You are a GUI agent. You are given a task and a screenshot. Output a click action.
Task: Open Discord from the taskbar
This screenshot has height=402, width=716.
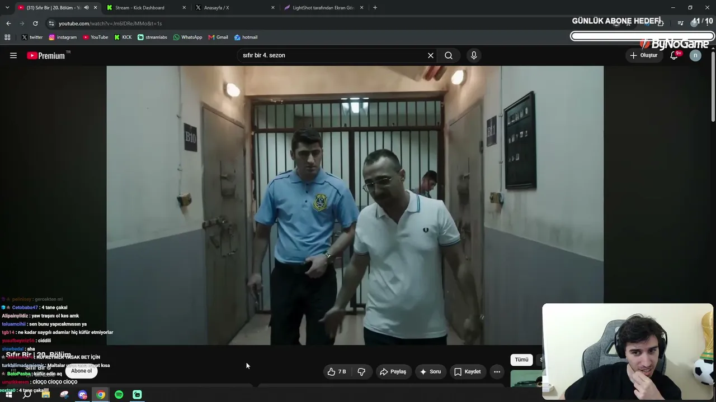pos(83,395)
